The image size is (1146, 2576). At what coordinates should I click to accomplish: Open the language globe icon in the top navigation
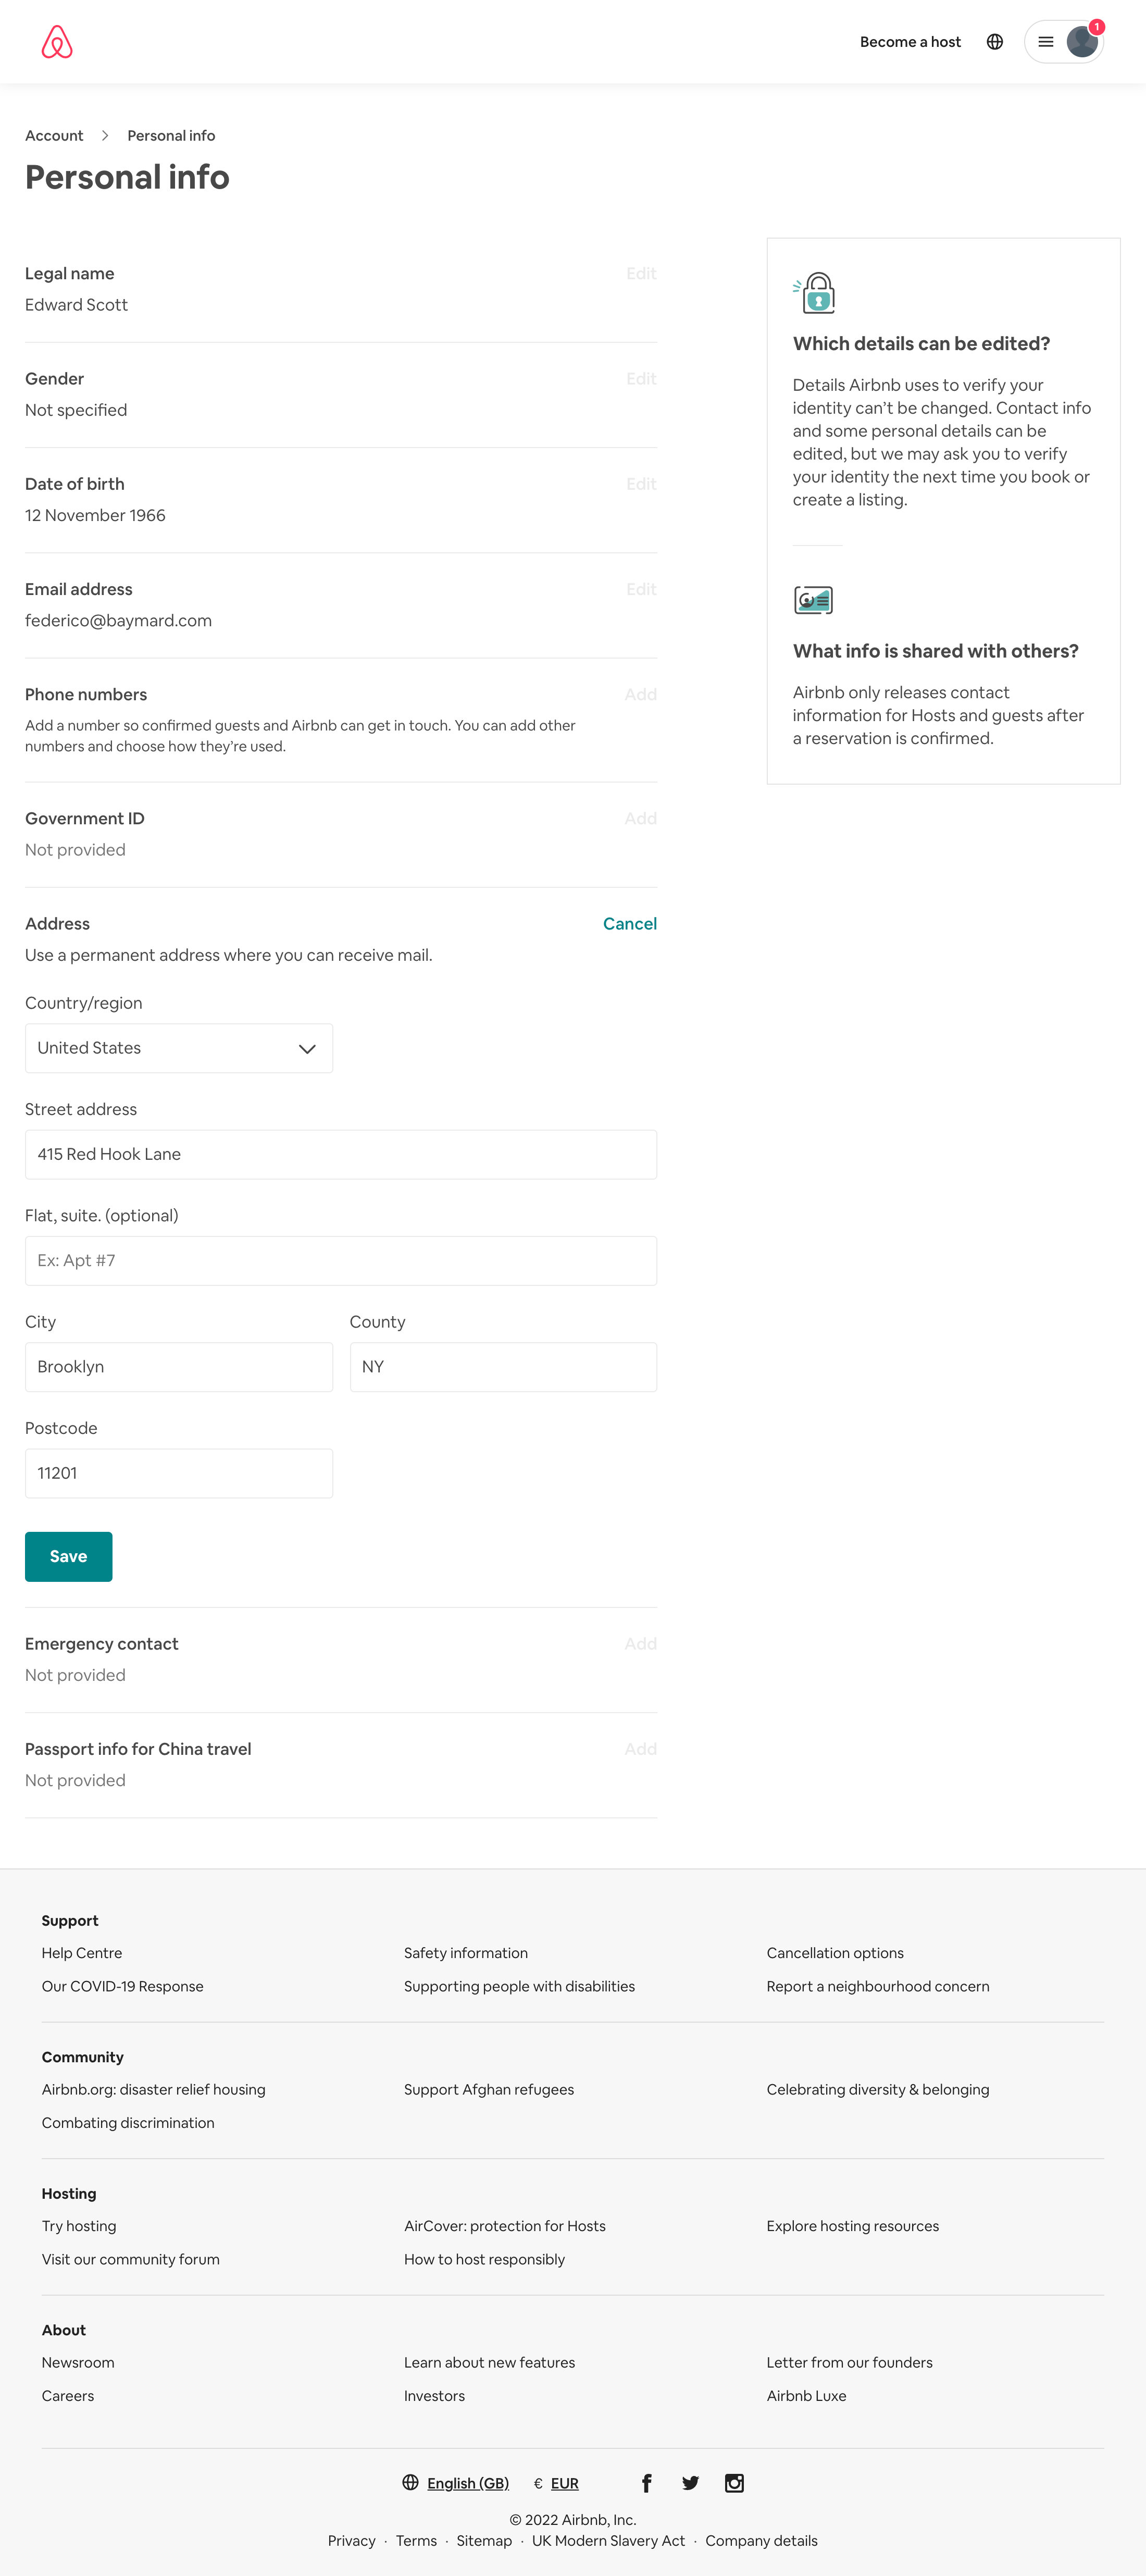(995, 41)
